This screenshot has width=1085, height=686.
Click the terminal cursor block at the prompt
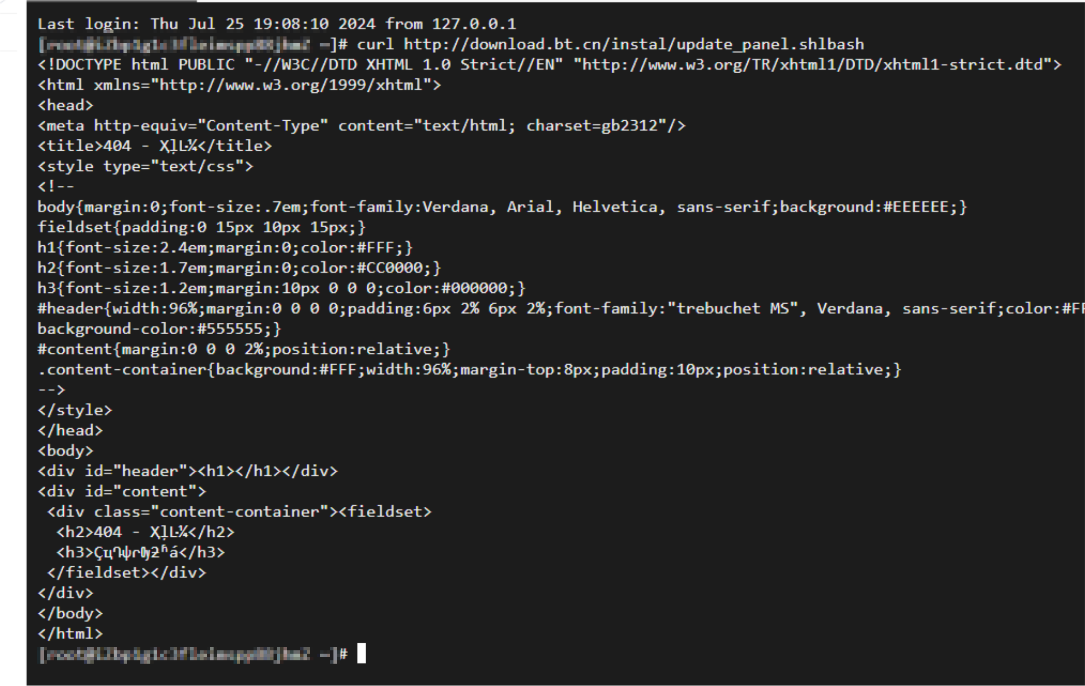tap(362, 653)
